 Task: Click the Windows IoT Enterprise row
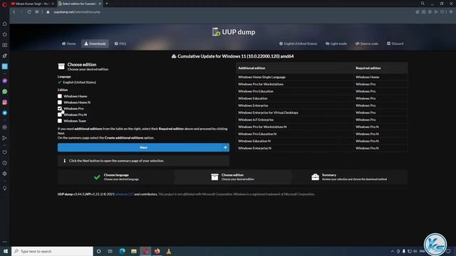(322, 119)
